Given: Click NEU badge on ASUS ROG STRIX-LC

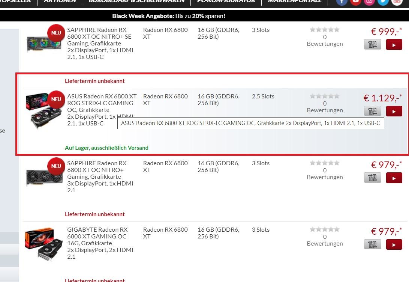Looking at the screenshot, I should (x=56, y=99).
